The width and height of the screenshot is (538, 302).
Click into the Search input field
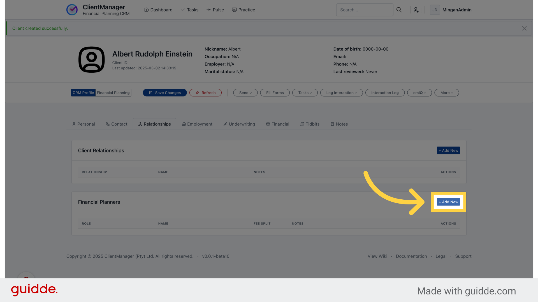click(x=364, y=10)
